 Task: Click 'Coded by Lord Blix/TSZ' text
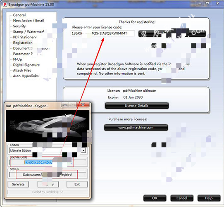(48, 192)
